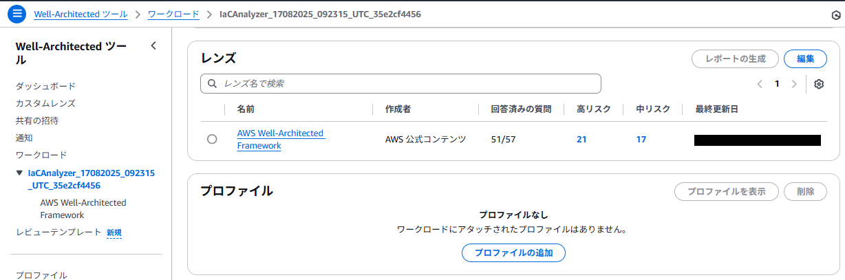Open lens table preferences gear

pos(819,84)
